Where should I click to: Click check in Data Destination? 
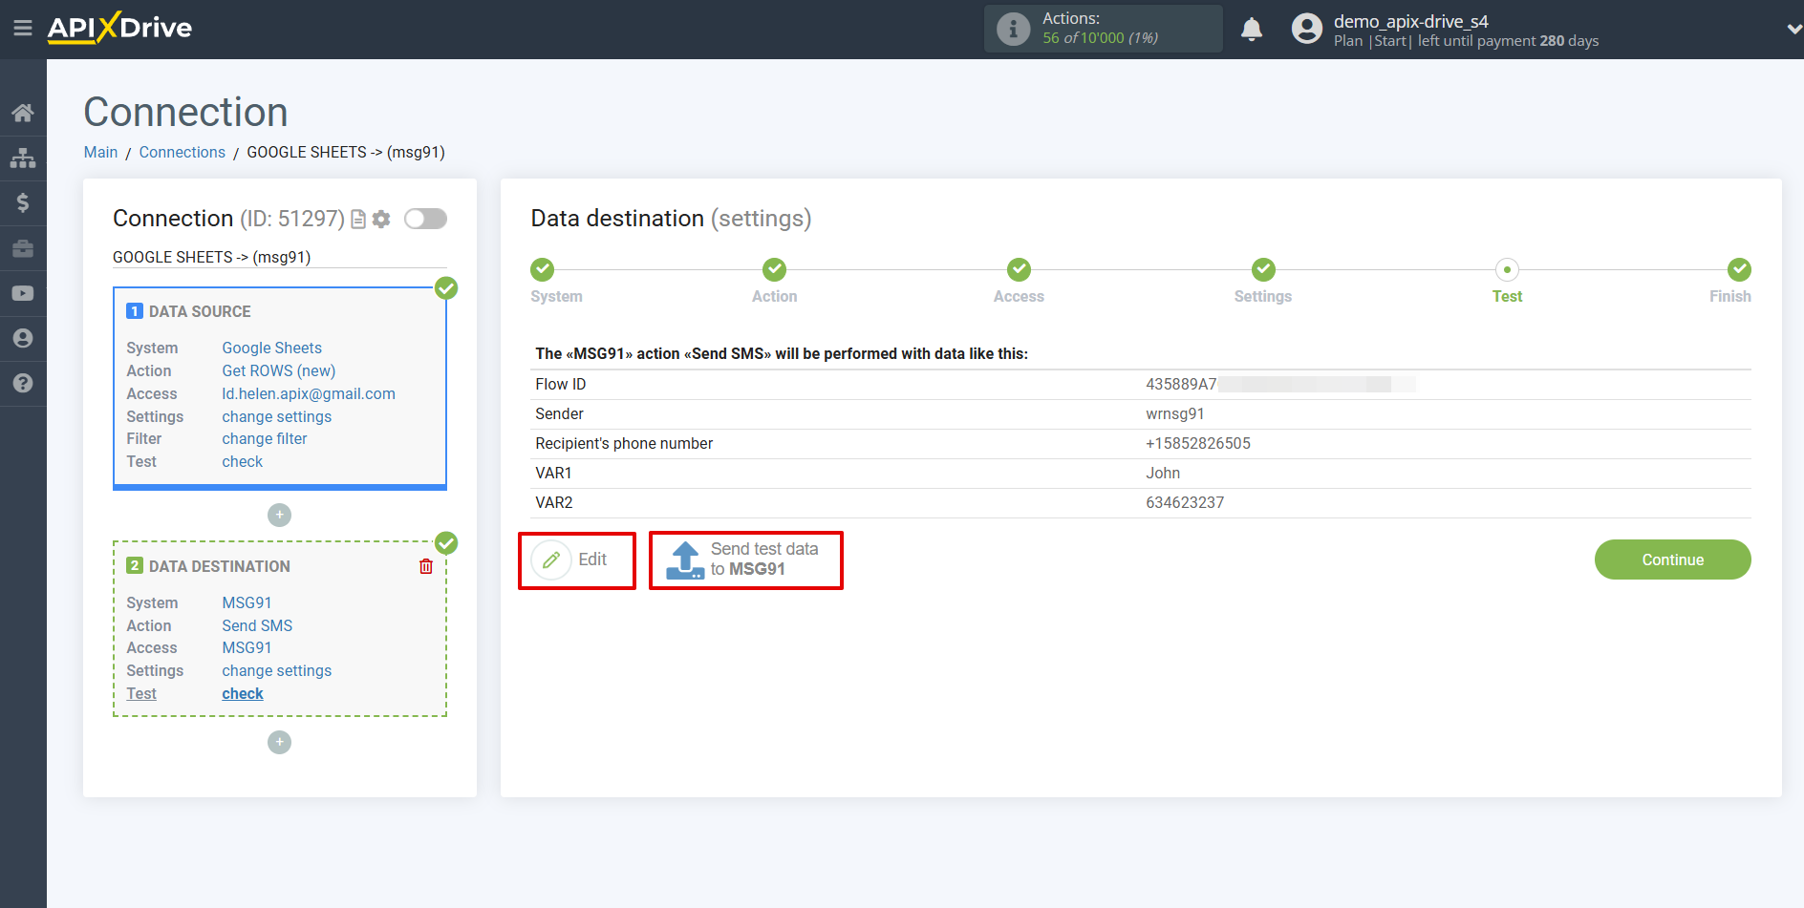(x=243, y=694)
